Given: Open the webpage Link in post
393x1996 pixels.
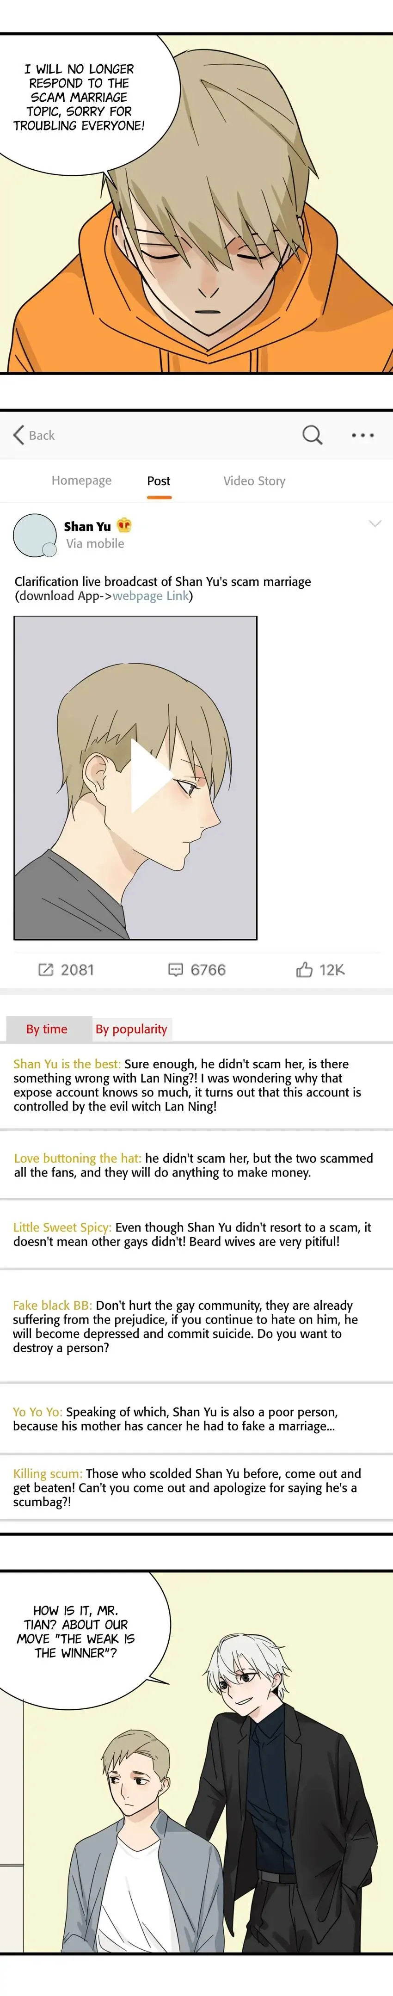Looking at the screenshot, I should click(x=150, y=596).
